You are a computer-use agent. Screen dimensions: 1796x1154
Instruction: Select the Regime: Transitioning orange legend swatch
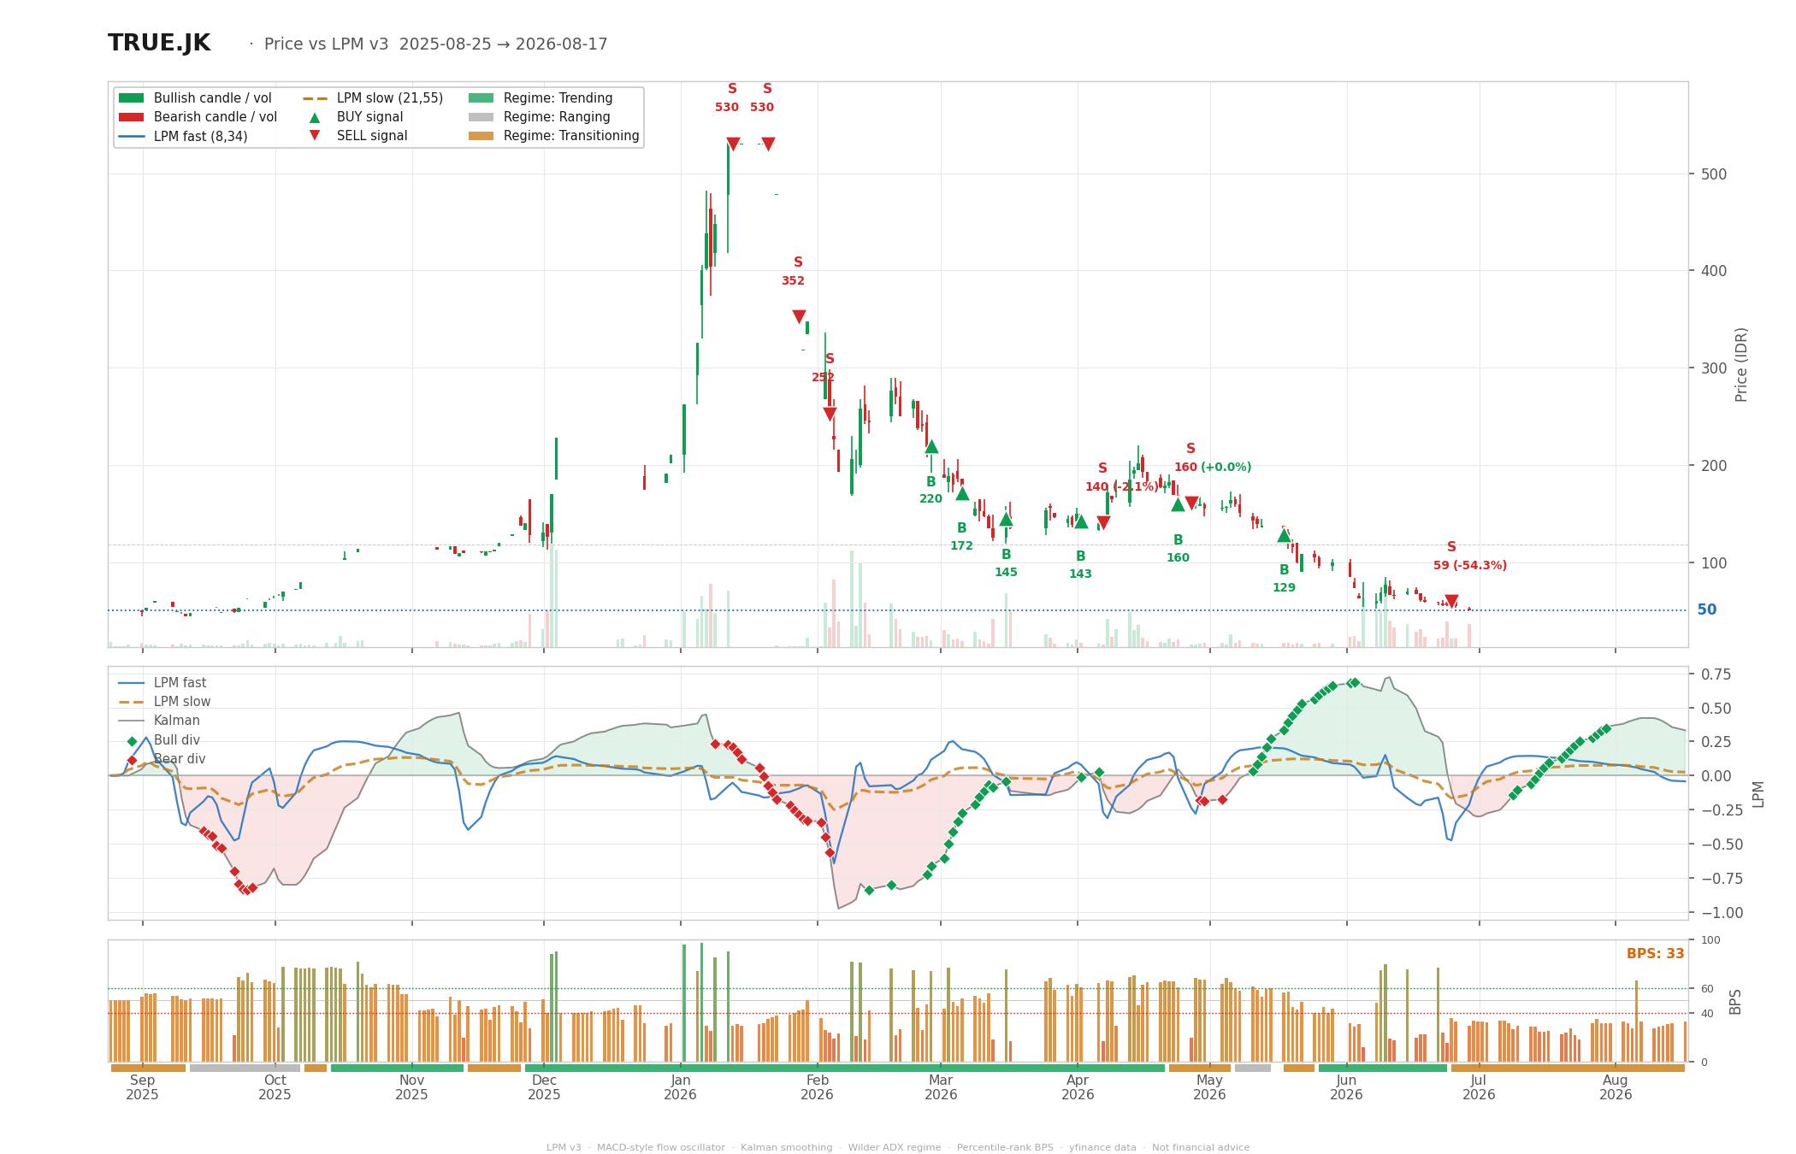pos(481,136)
